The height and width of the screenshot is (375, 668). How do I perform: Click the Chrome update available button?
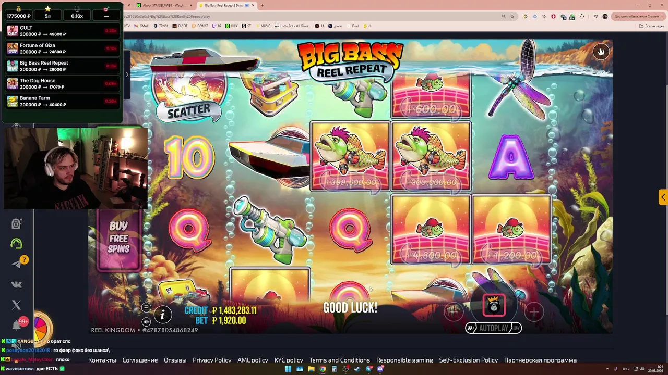pos(638,16)
